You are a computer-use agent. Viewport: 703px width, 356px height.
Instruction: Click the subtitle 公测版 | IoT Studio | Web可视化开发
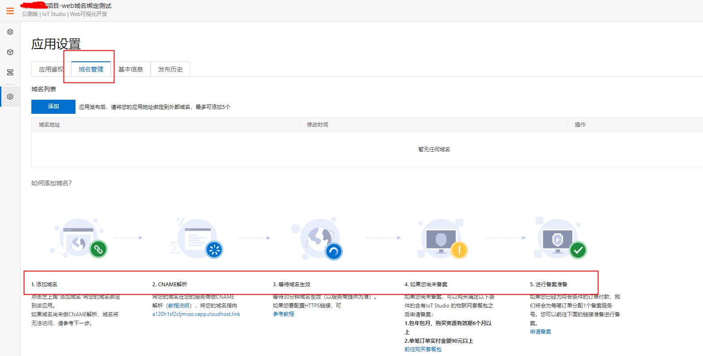pos(65,14)
